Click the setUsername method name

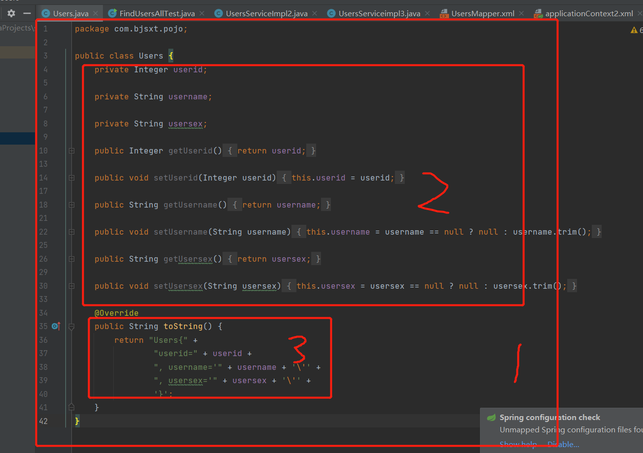181,232
